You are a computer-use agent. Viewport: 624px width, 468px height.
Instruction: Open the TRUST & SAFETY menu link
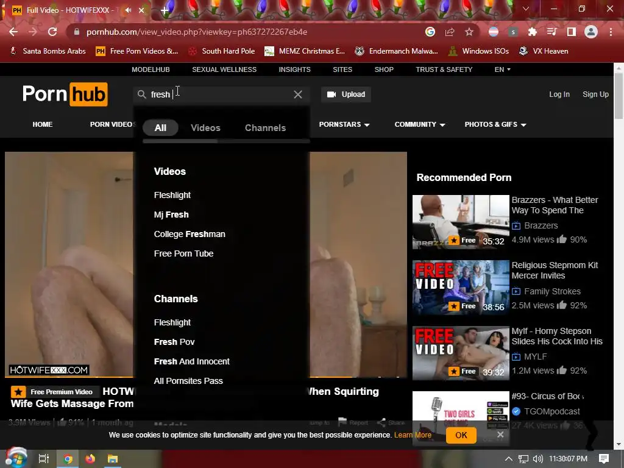(444, 69)
